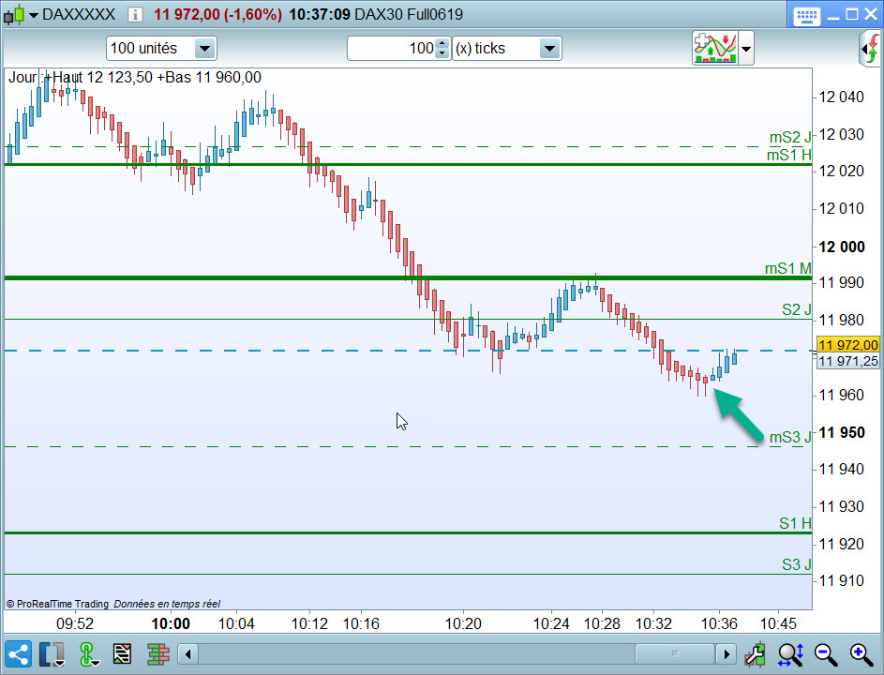884x675 pixels.
Task: Zoom in with the plus magnifier icon
Action: pyautogui.click(x=862, y=654)
